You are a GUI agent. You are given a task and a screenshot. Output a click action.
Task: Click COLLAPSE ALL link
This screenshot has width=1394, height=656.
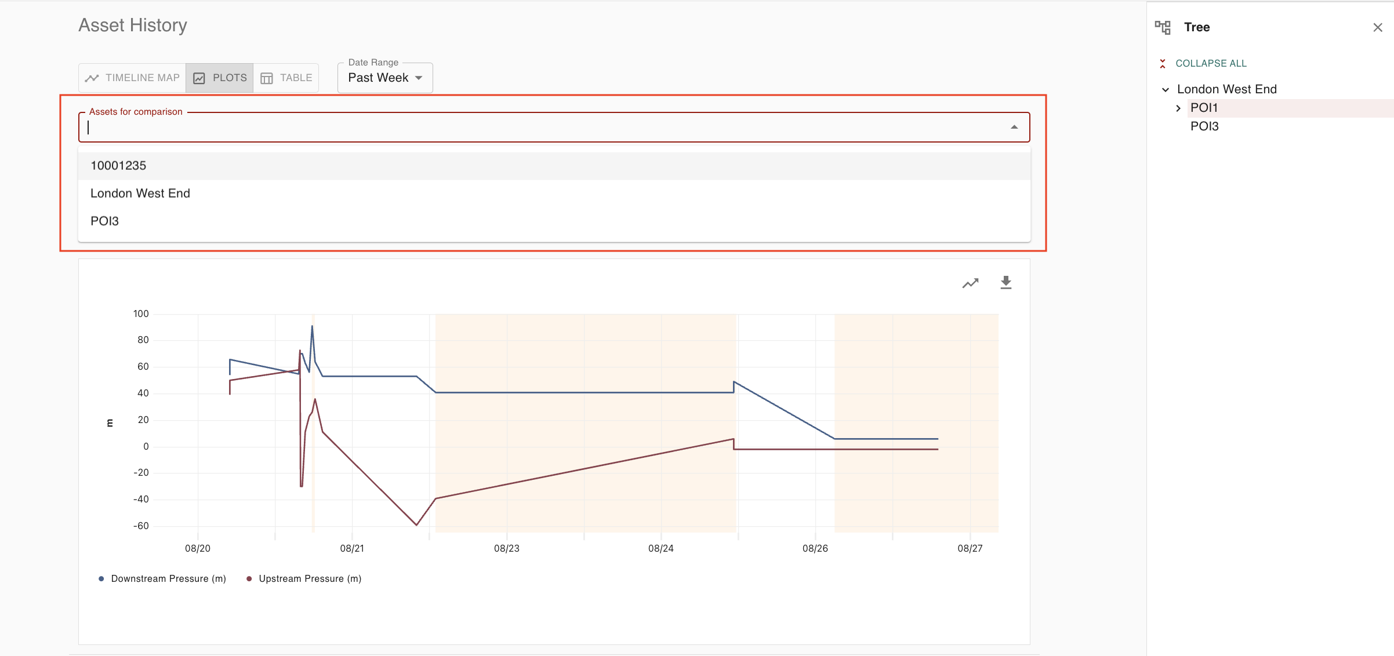(1211, 63)
